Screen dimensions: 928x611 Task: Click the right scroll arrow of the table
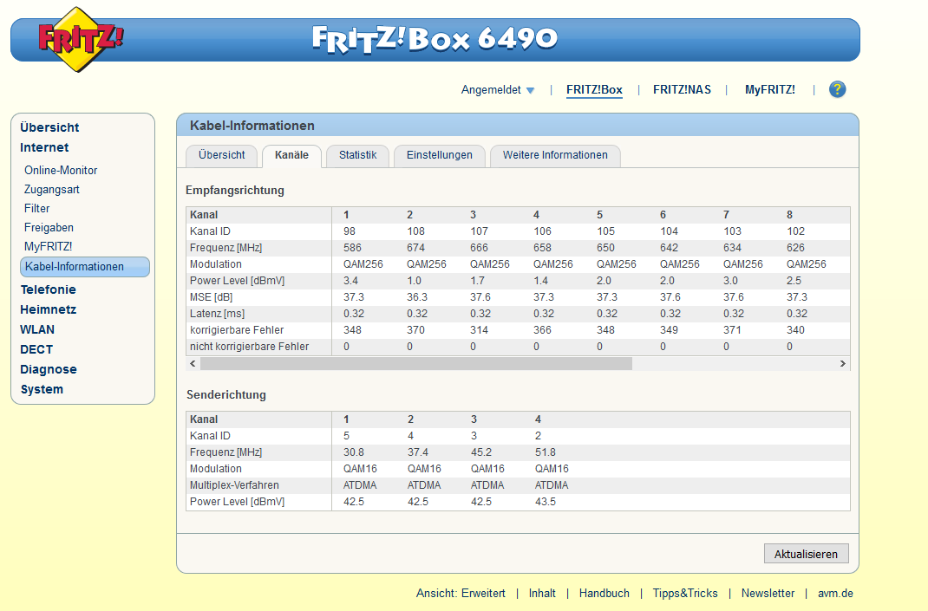tap(842, 364)
